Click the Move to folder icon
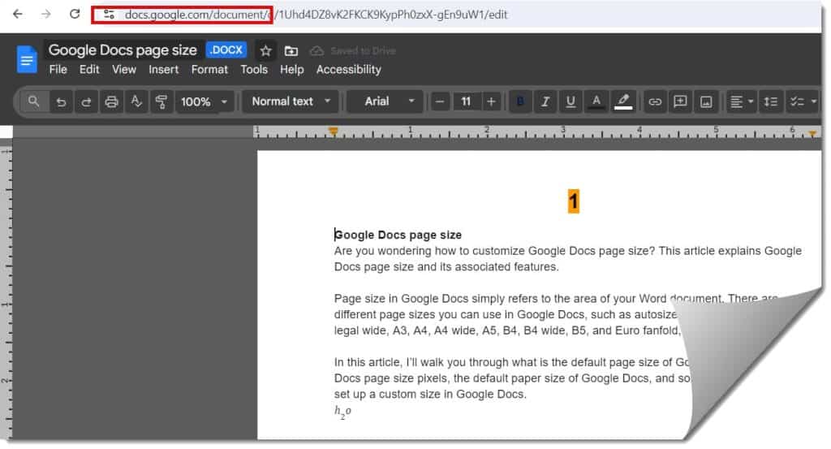 [x=291, y=51]
